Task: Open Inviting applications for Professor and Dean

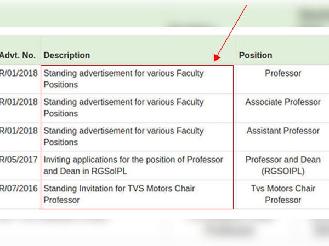Action: click(133, 166)
